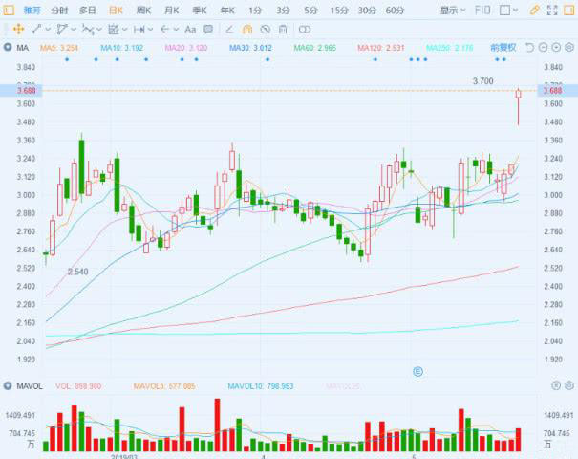This screenshot has width=578, height=459.
Task: Select the crosshair cursor tool
Action: pos(18,29)
